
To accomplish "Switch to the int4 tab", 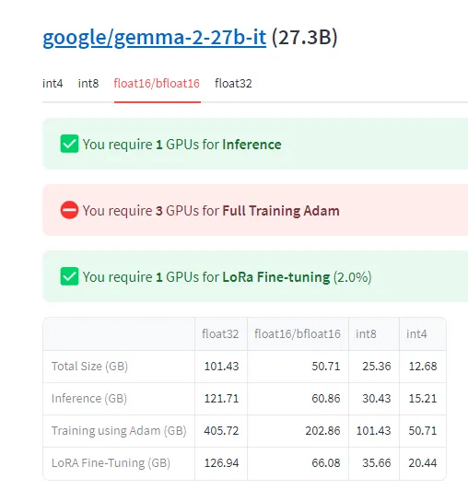I will click(53, 84).
